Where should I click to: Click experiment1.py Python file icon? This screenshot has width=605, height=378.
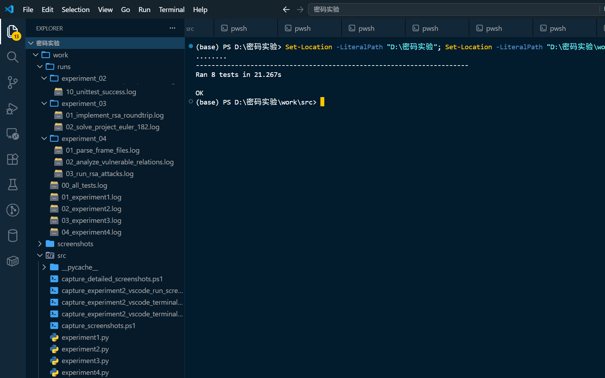(54, 337)
